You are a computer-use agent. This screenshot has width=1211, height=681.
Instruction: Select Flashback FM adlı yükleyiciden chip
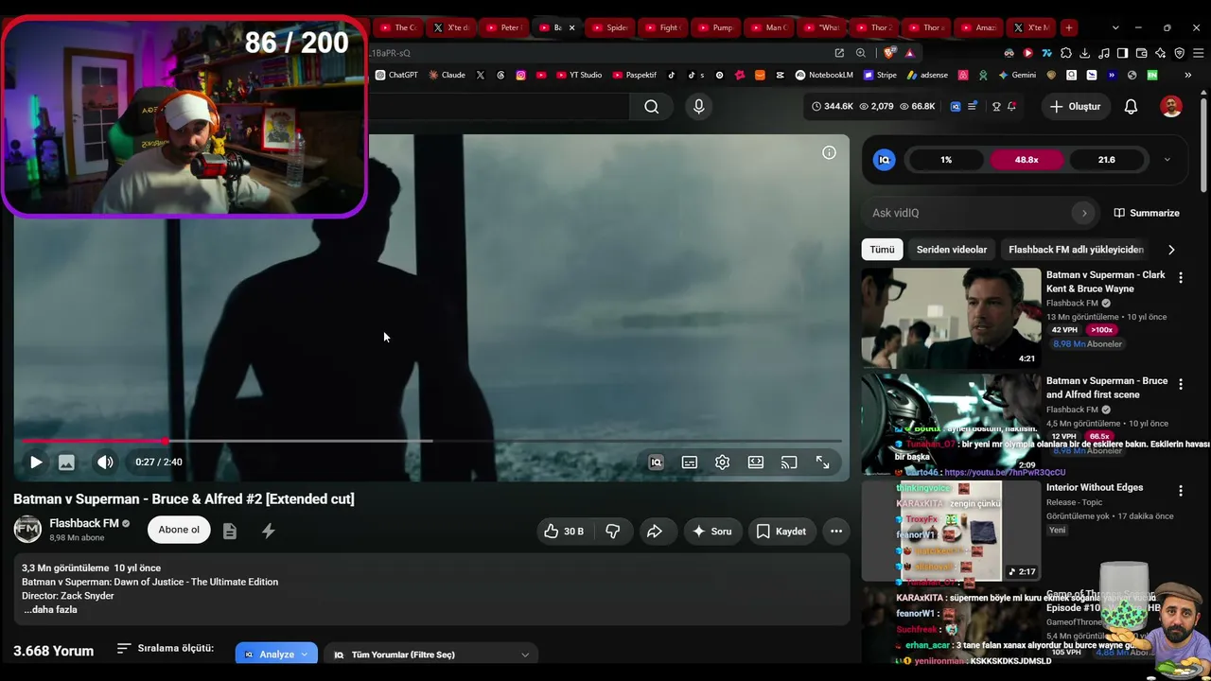click(x=1076, y=250)
